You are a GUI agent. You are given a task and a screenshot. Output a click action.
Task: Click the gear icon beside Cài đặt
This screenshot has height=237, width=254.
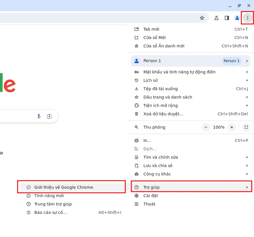click(x=137, y=196)
